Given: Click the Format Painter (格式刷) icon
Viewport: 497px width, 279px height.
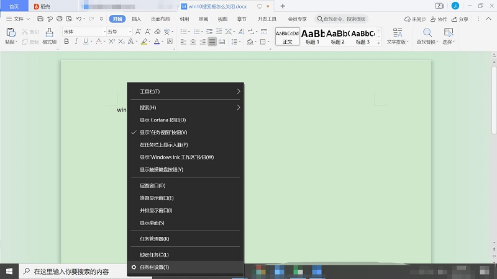Looking at the screenshot, I should (50, 35).
